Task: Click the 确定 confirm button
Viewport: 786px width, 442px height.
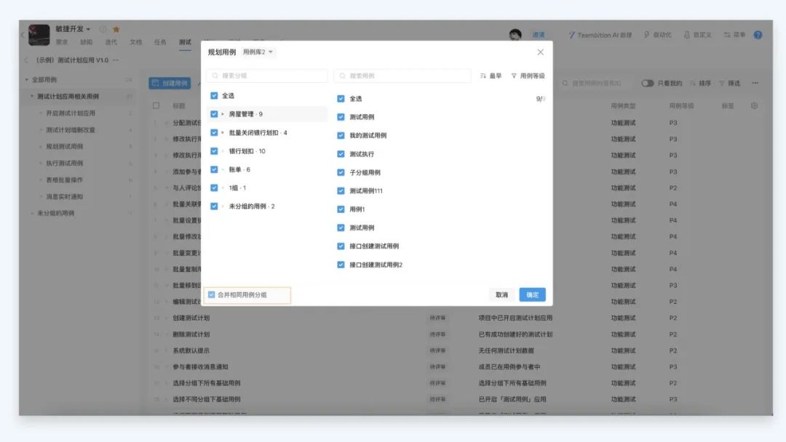Action: coord(532,295)
